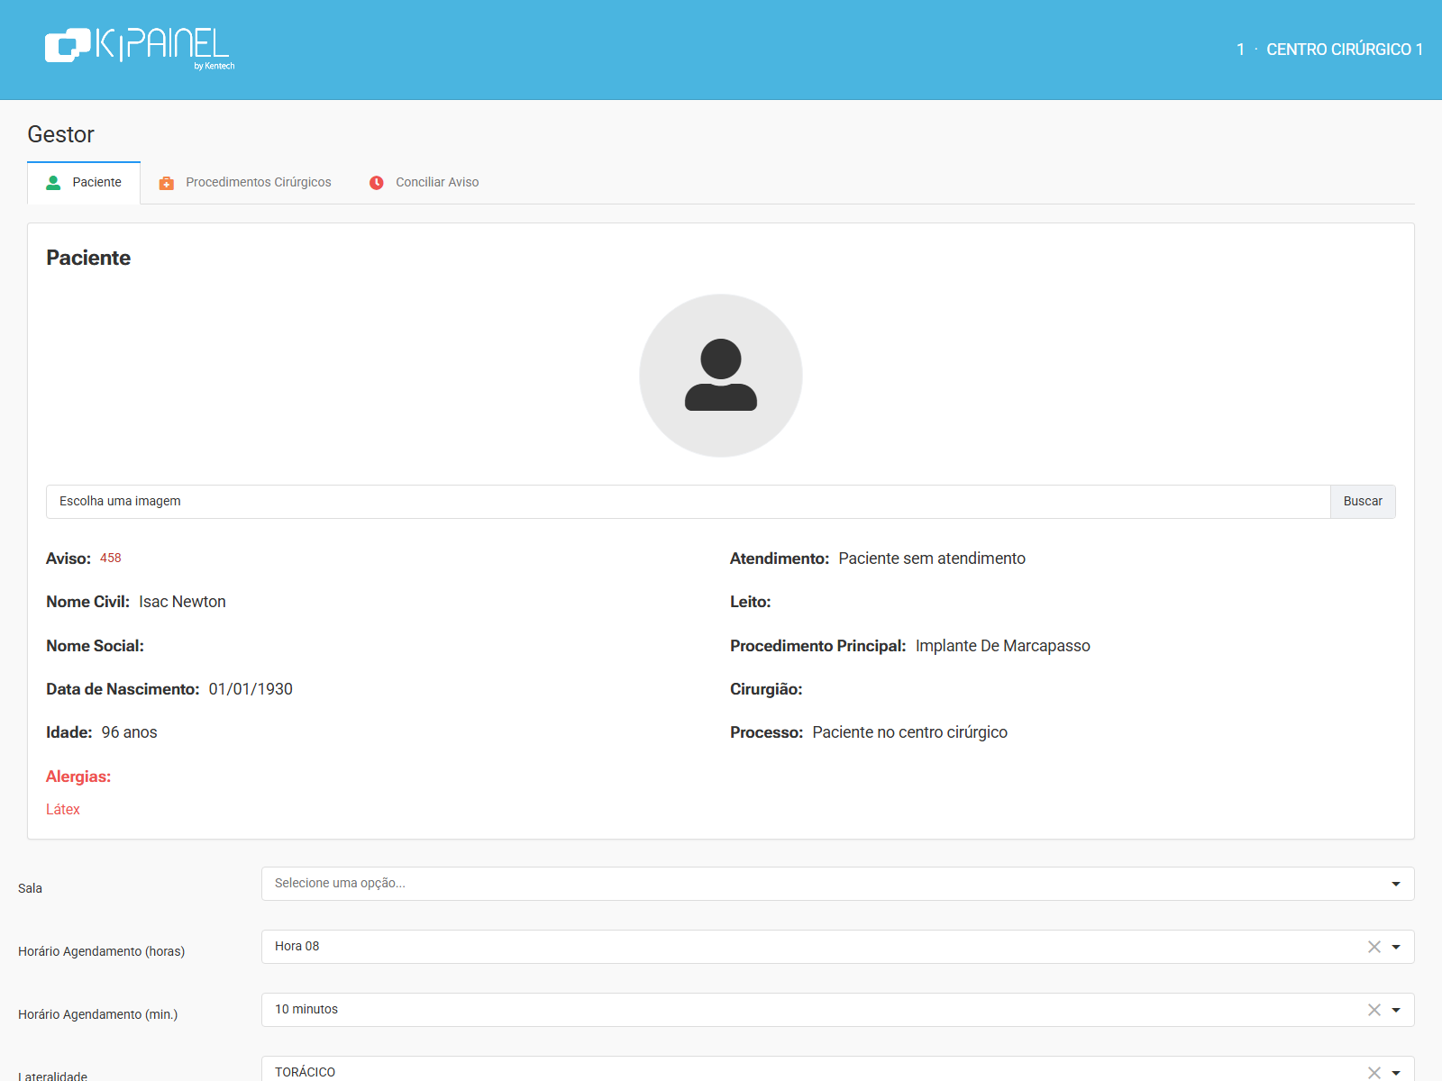The image size is (1442, 1081).
Task: Expand the Lateralidade dropdown arrow
Action: [x=1396, y=1072]
